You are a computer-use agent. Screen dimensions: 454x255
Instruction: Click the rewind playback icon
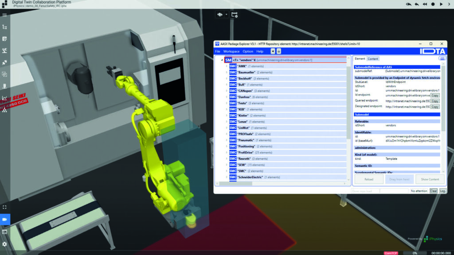(425, 4)
